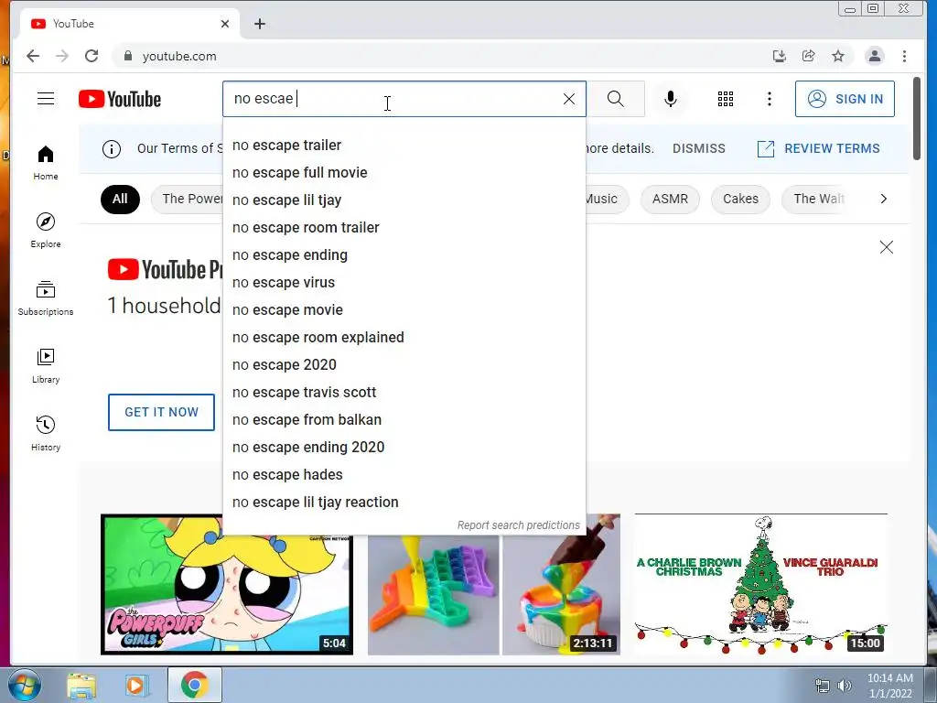The width and height of the screenshot is (937, 703).
Task: Click the page vertical scrollbar
Action: pos(917,118)
